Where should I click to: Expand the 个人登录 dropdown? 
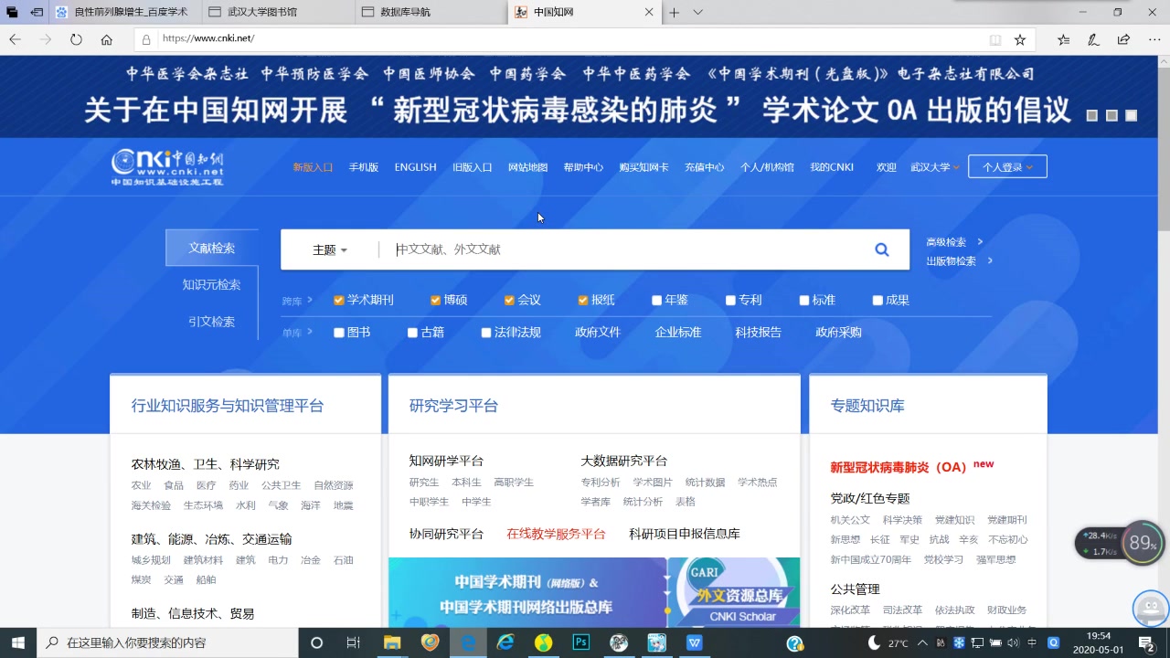click(x=1007, y=167)
